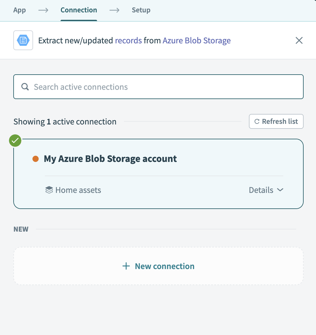Click the arrow between App and Connection
The height and width of the screenshot is (335, 316).
(x=43, y=10)
